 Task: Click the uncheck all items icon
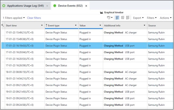128,18
